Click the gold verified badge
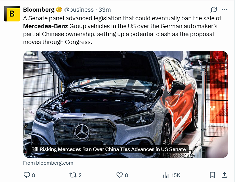Screen dimensions: 235x182 (59, 10)
